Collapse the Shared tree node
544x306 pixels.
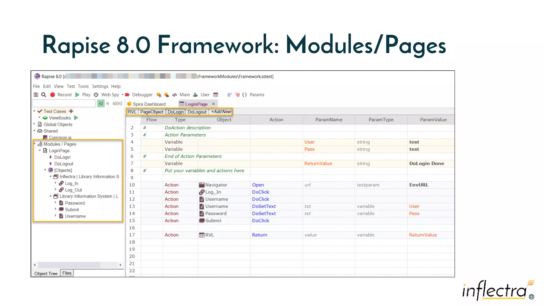(x=34, y=130)
